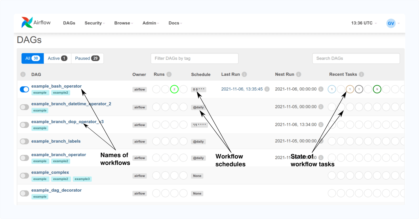419x219 pixels.
Task: Open last run 2021-11-06, 13:35:45 link
Action: pos(242,89)
